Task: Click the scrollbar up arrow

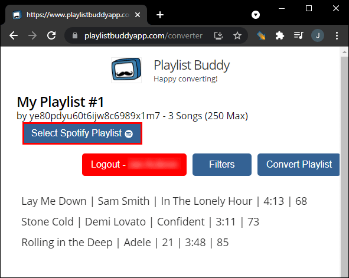Action: point(344,52)
